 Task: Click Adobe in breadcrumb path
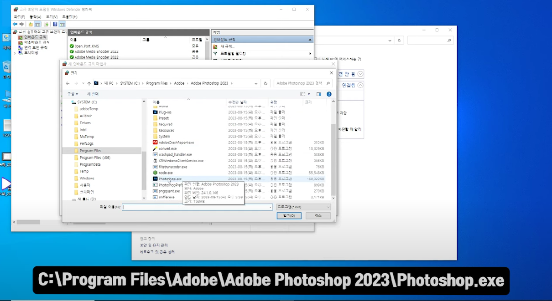pos(179,83)
